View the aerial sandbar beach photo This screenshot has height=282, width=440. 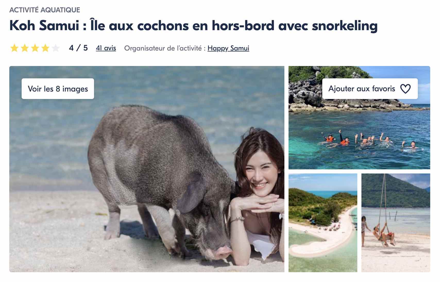point(323,223)
